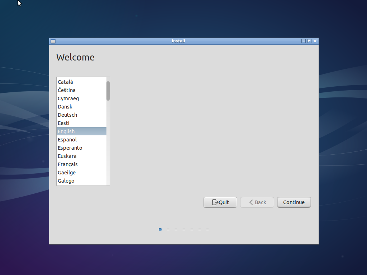Screen dimensions: 367x275
Task: Open the window menu icon in Install title bar
Action: click(x=53, y=41)
